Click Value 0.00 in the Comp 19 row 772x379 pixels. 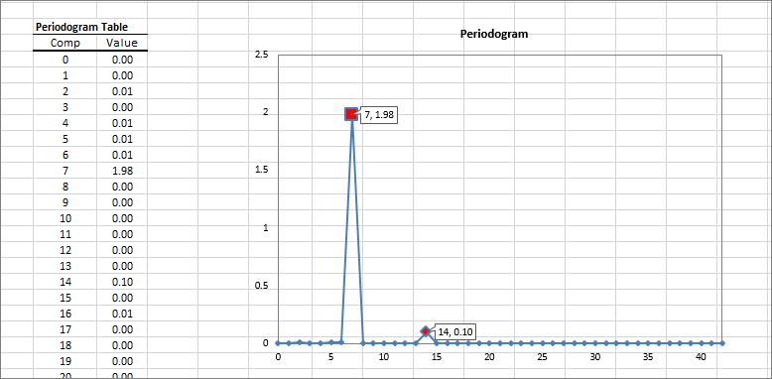[122, 361]
